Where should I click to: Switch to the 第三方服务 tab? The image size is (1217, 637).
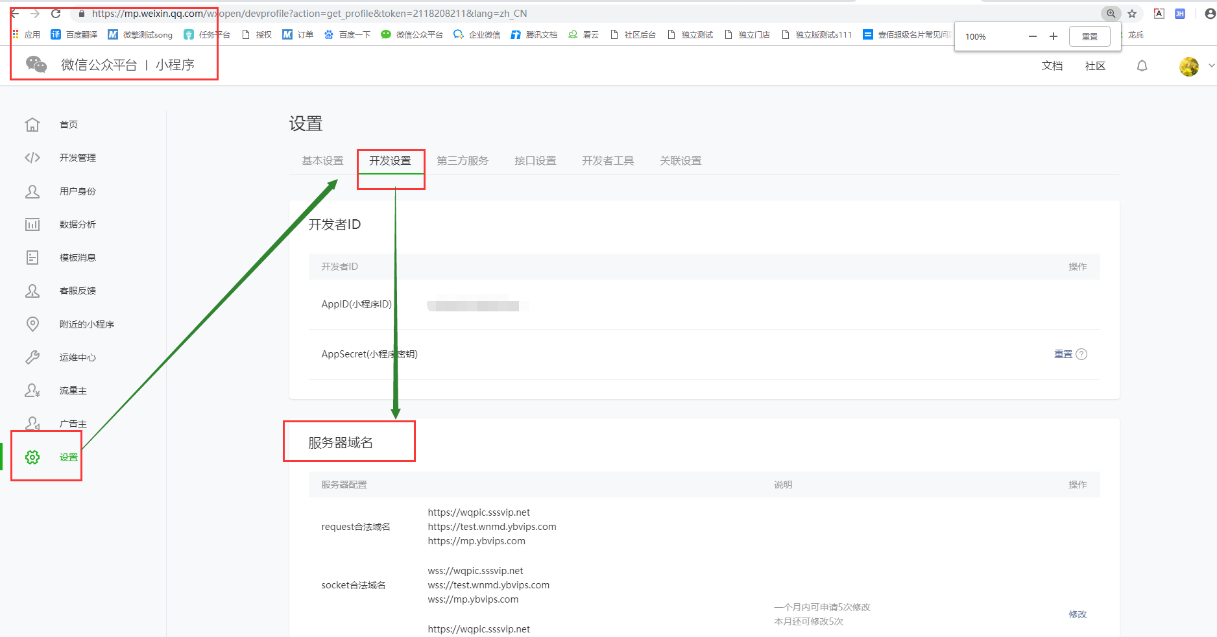463,161
